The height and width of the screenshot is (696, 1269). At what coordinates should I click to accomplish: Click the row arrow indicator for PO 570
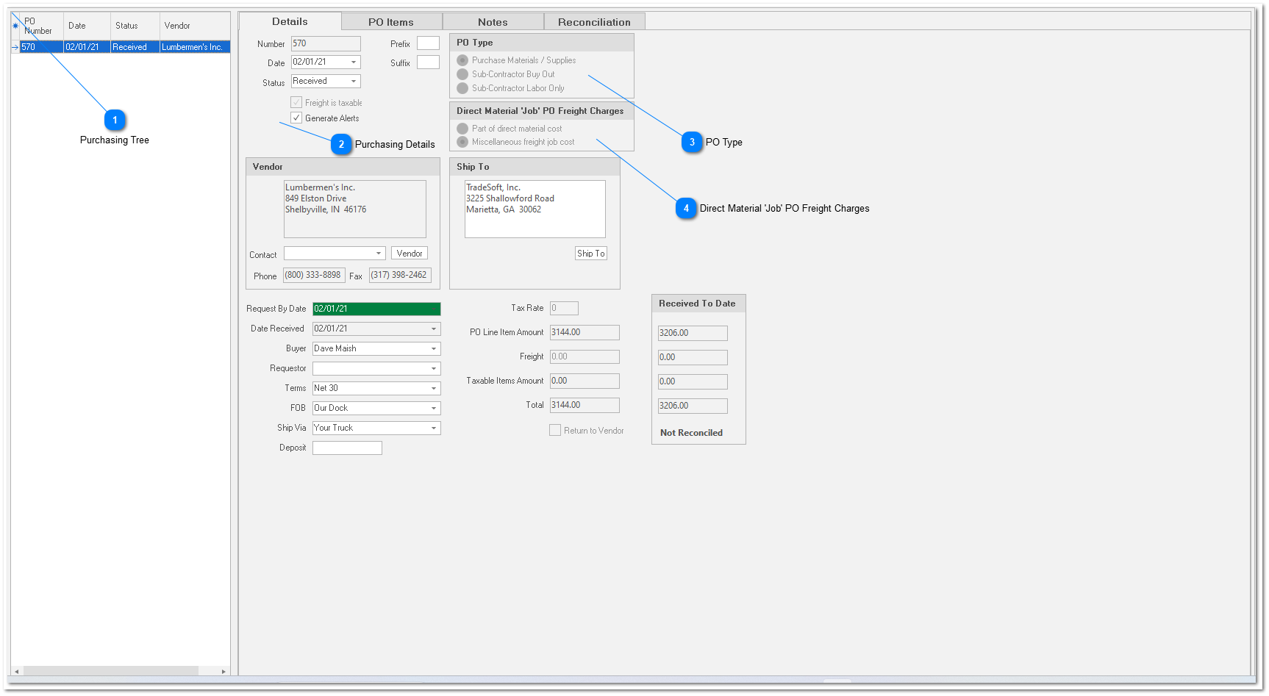coord(15,47)
